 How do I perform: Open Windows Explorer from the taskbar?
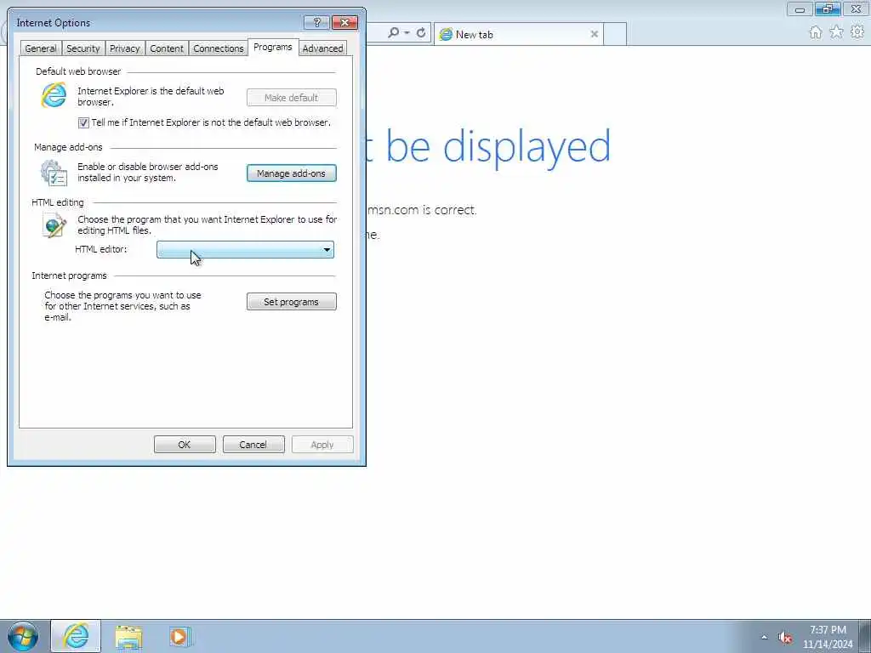(x=129, y=636)
